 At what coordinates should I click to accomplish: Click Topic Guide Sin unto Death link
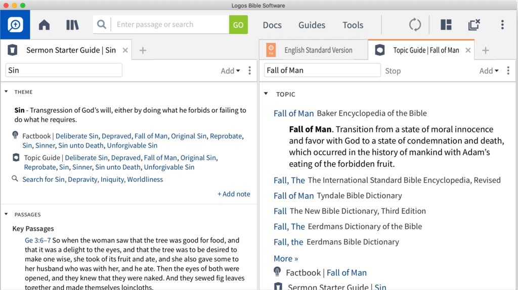pos(118,167)
